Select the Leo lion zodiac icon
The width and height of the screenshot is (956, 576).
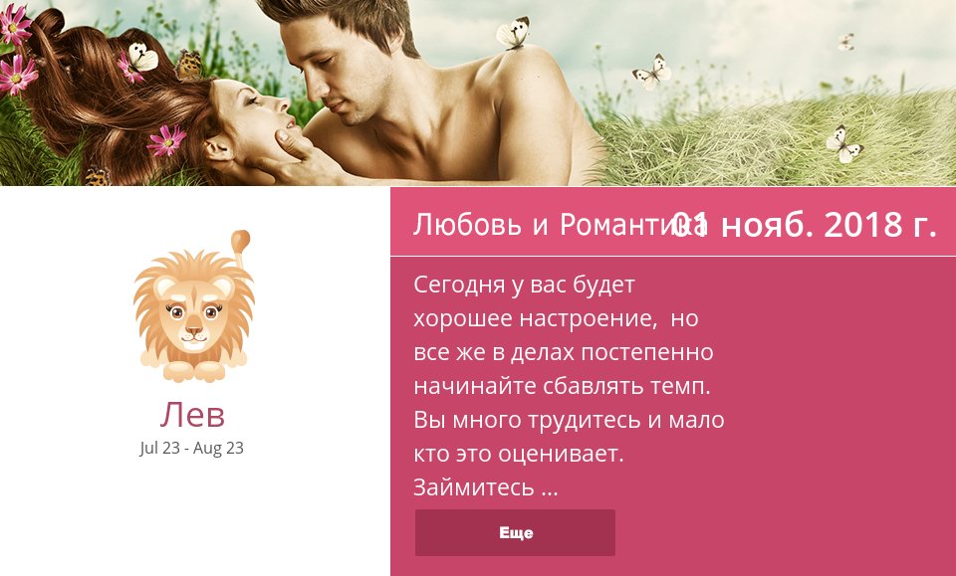click(x=194, y=306)
